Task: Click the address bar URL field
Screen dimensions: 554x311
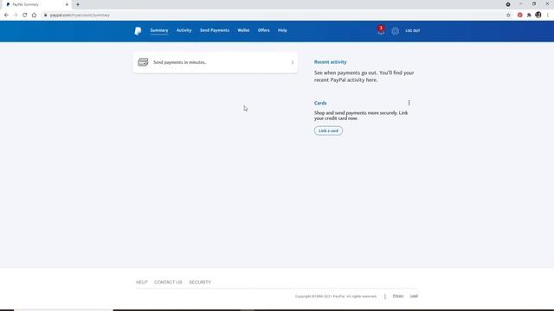Action: 272,15
